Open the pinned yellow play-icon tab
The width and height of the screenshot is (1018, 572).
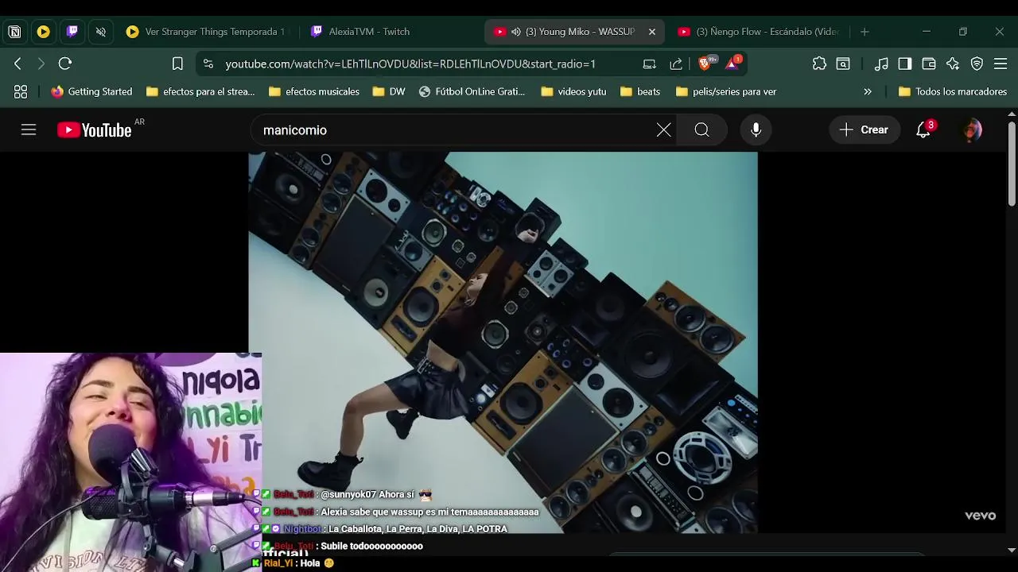coord(43,32)
